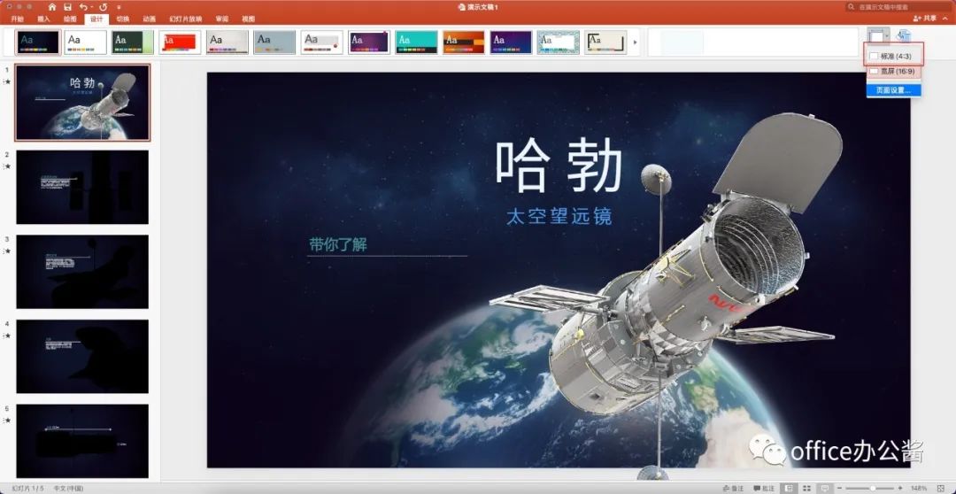Choose 标准 (4:3) slide size
Image resolution: width=956 pixels, height=494 pixels.
(x=894, y=56)
